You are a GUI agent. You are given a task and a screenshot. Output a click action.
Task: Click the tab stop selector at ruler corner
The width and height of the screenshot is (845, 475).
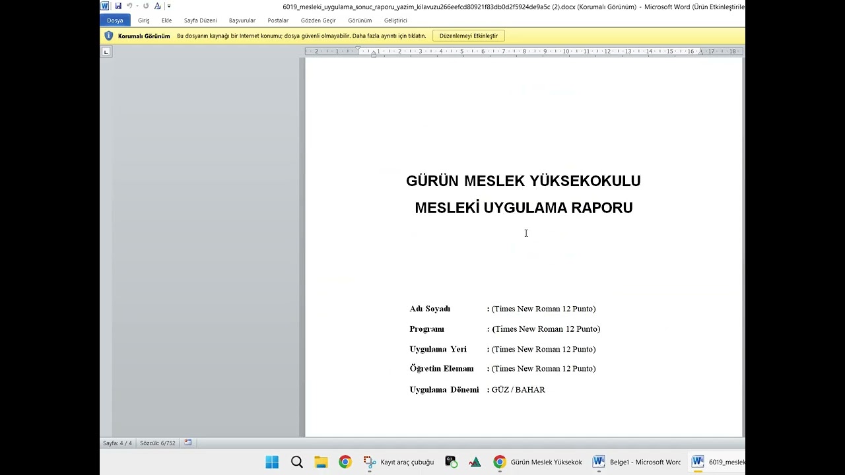pyautogui.click(x=106, y=51)
